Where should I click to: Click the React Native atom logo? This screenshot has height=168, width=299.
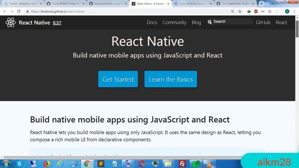11,22
